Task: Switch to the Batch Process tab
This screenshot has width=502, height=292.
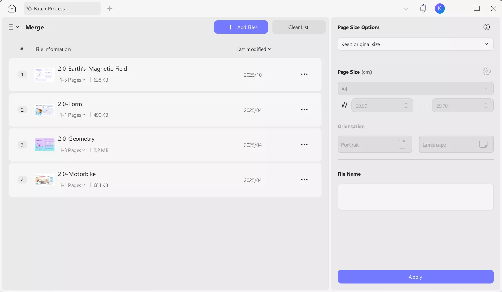Action: point(62,8)
